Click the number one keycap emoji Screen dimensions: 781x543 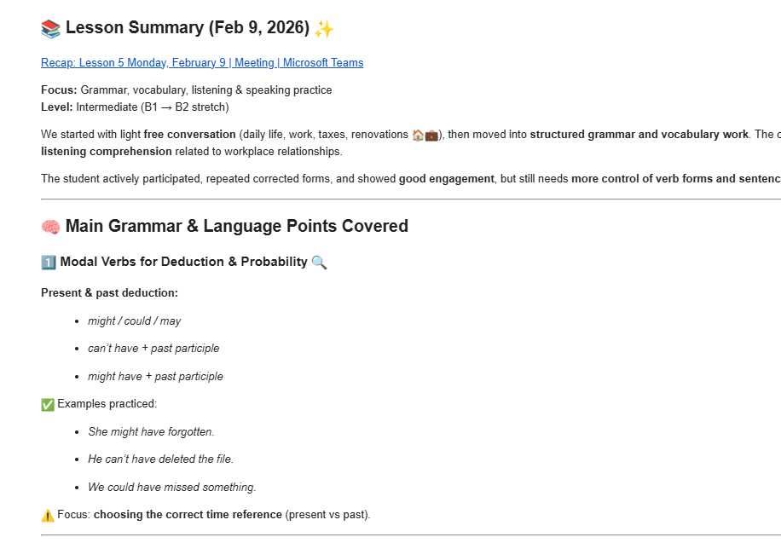tap(48, 263)
